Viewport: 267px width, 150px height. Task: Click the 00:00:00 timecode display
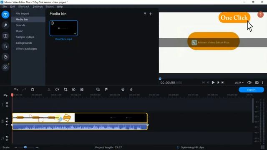[x=171, y=82]
